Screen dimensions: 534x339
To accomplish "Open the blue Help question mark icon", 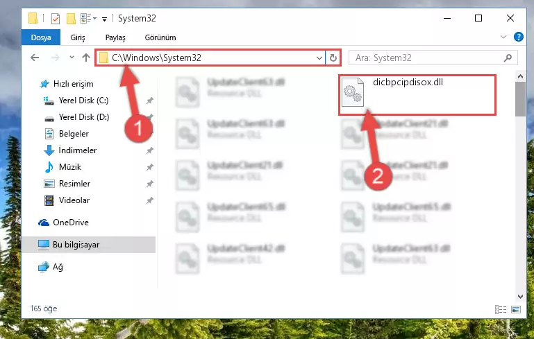I will (x=518, y=37).
